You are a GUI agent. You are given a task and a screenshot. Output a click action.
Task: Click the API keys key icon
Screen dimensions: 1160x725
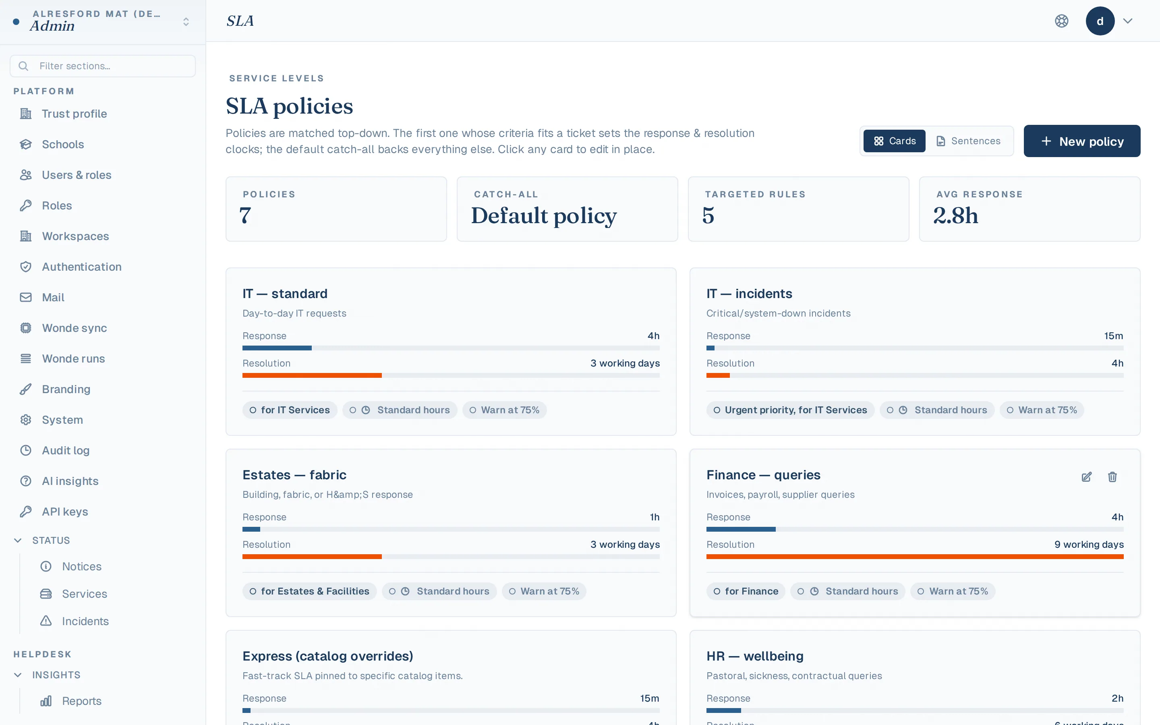pyautogui.click(x=26, y=512)
